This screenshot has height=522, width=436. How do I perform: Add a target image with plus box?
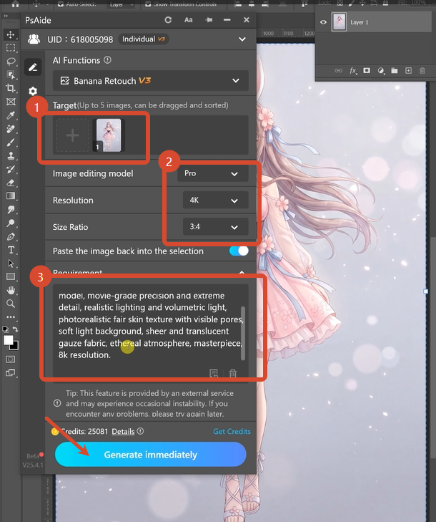tap(72, 135)
